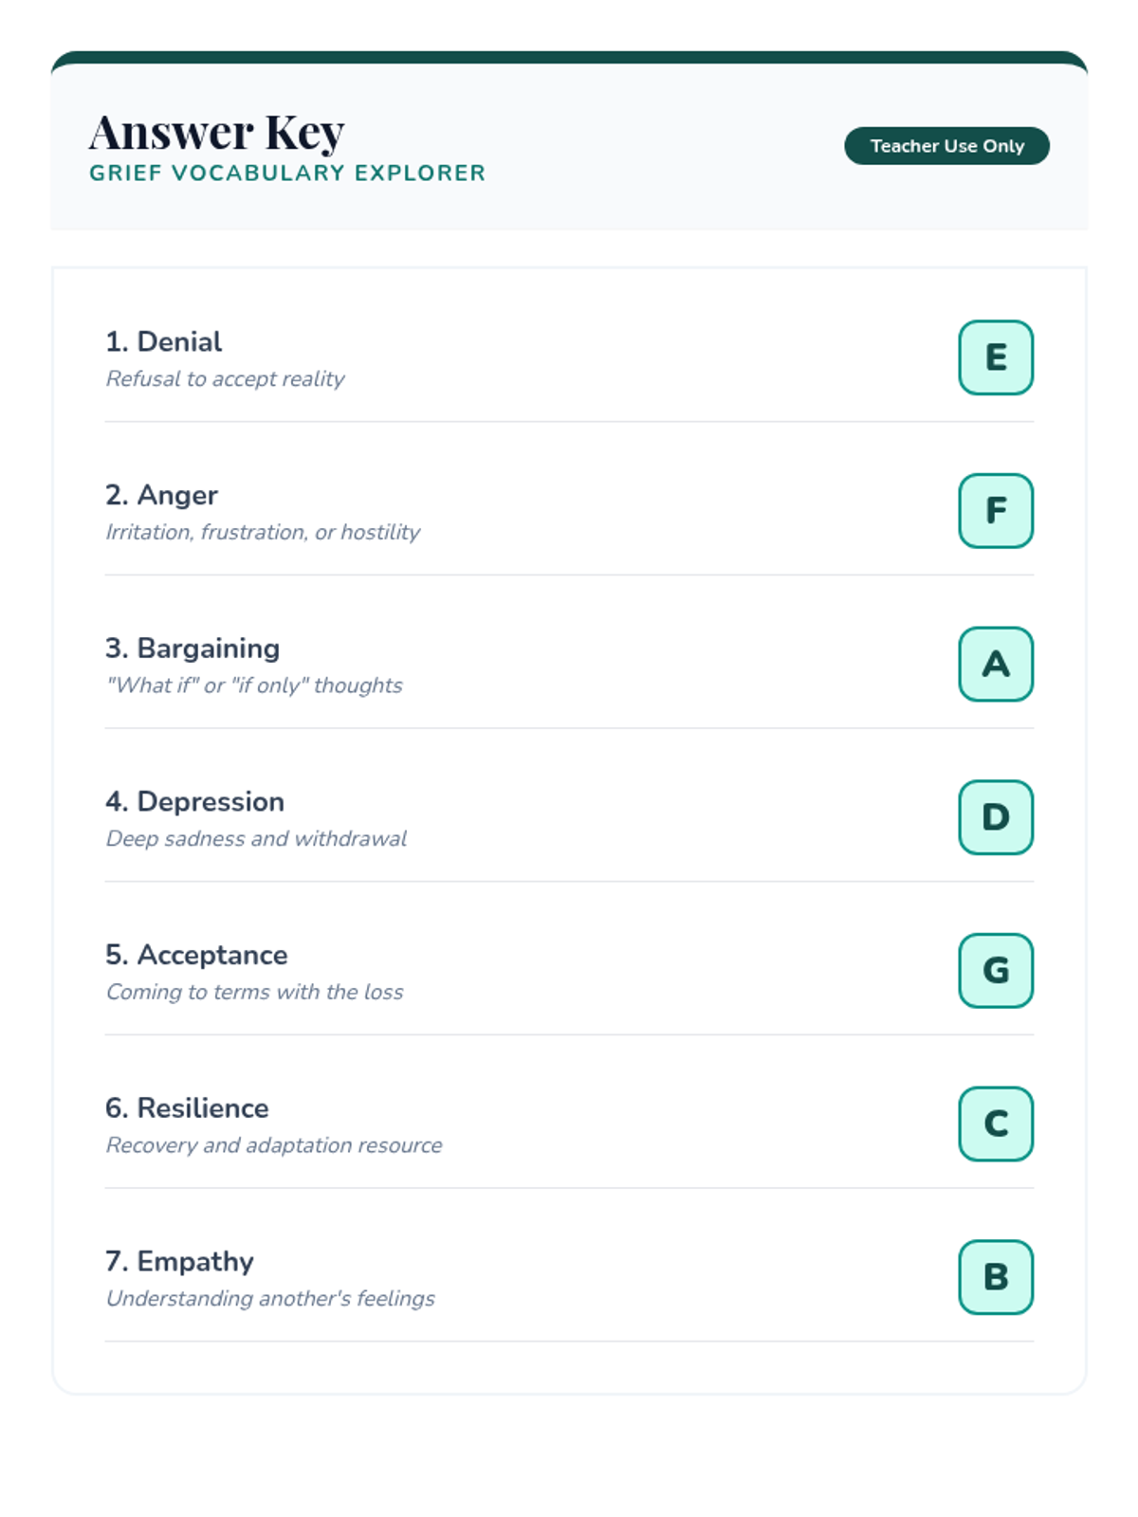The height and width of the screenshot is (1517, 1138).
Task: Click the Teacher Use Only badge
Action: point(946,146)
